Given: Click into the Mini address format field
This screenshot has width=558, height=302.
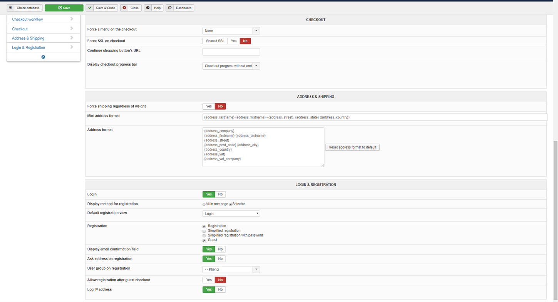Looking at the screenshot, I should pyautogui.click(x=375, y=117).
